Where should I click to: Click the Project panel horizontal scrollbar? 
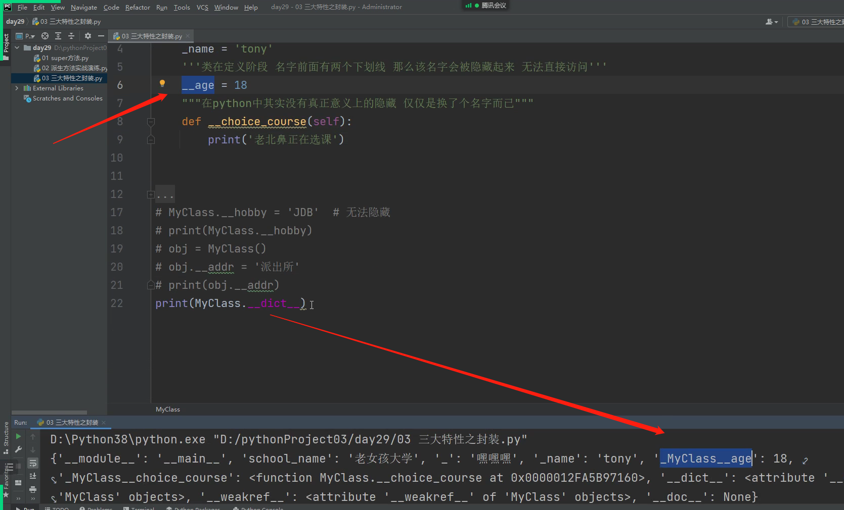coord(49,413)
